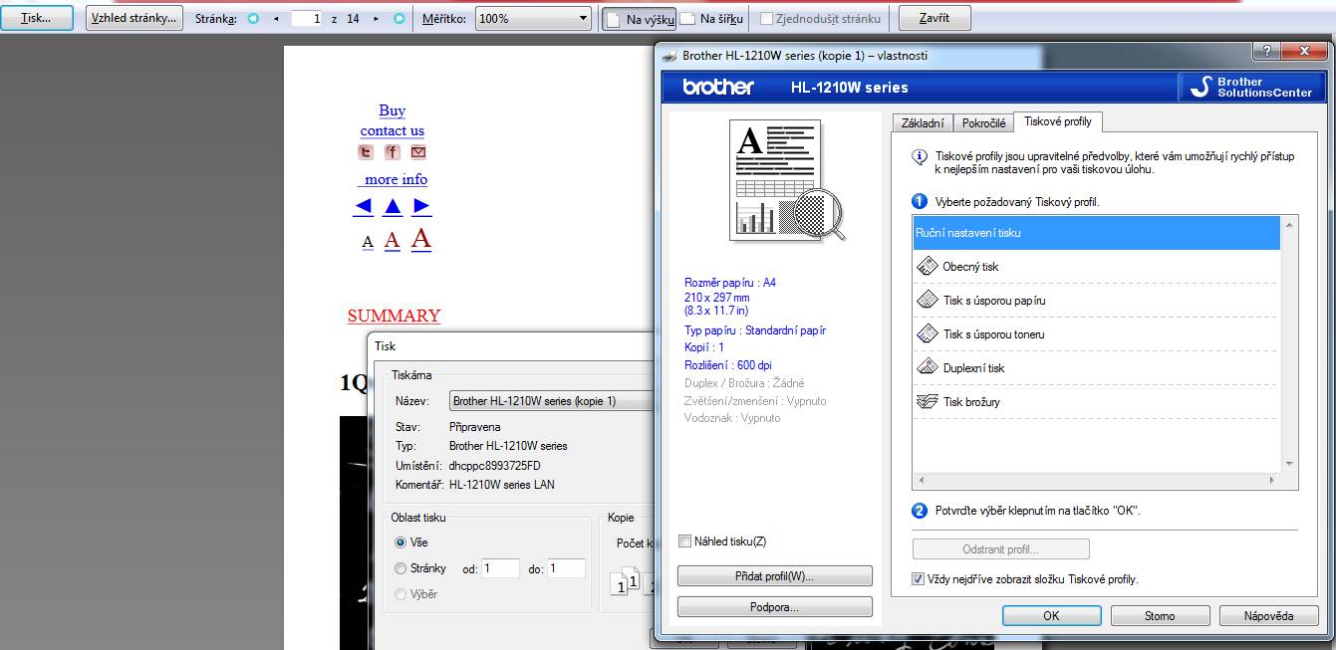The image size is (1336, 650).
Task: Click the od page range field
Action: pos(501,569)
